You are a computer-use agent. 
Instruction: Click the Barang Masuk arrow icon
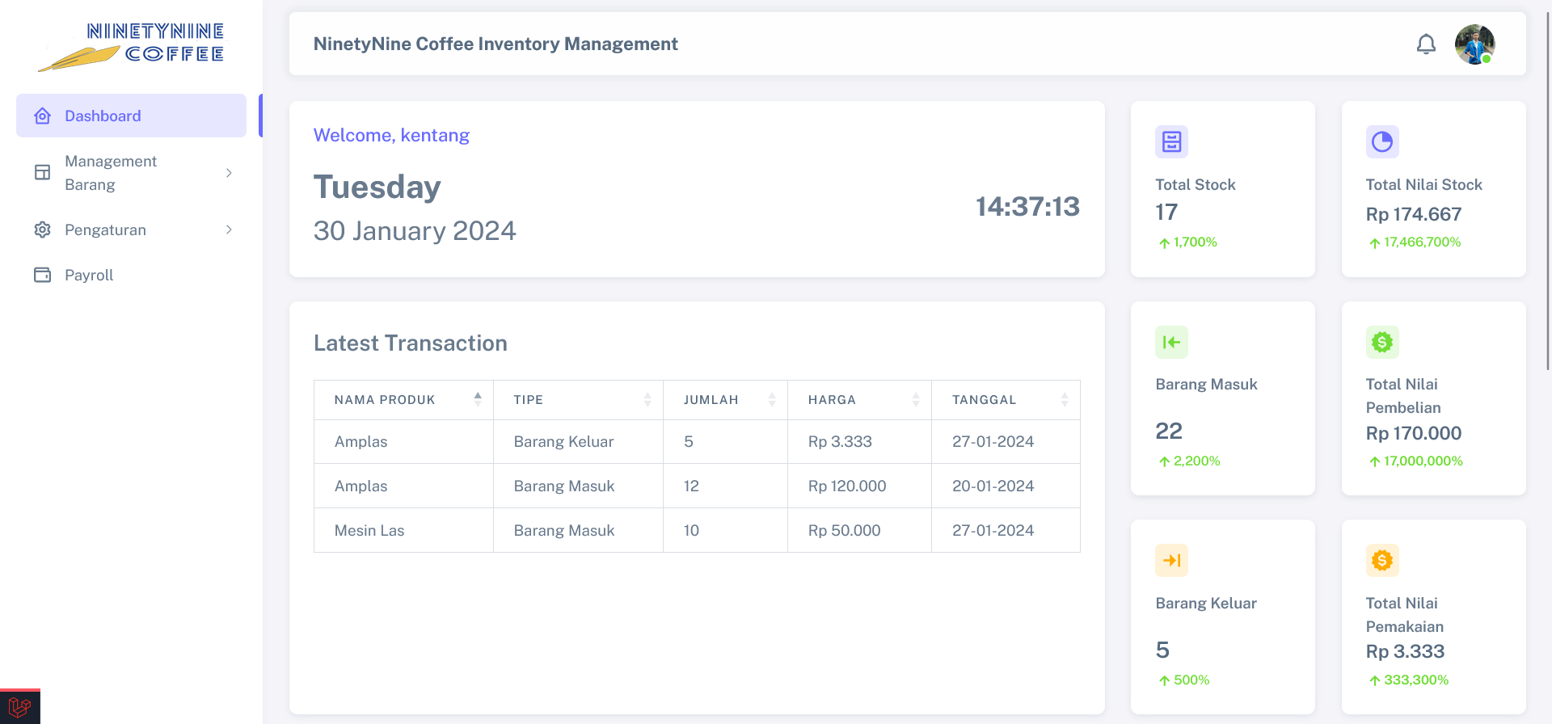[x=1171, y=343]
